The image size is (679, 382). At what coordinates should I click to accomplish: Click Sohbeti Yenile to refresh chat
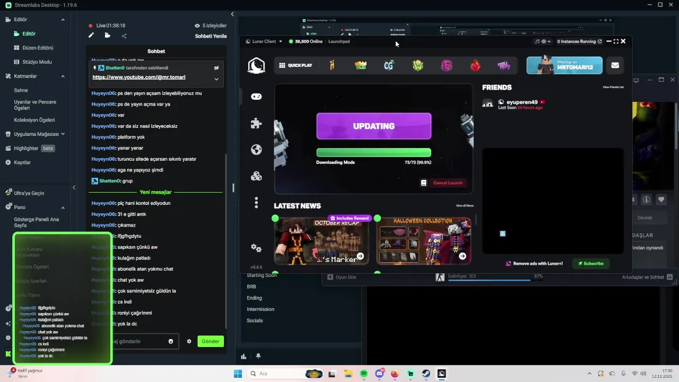(x=211, y=36)
